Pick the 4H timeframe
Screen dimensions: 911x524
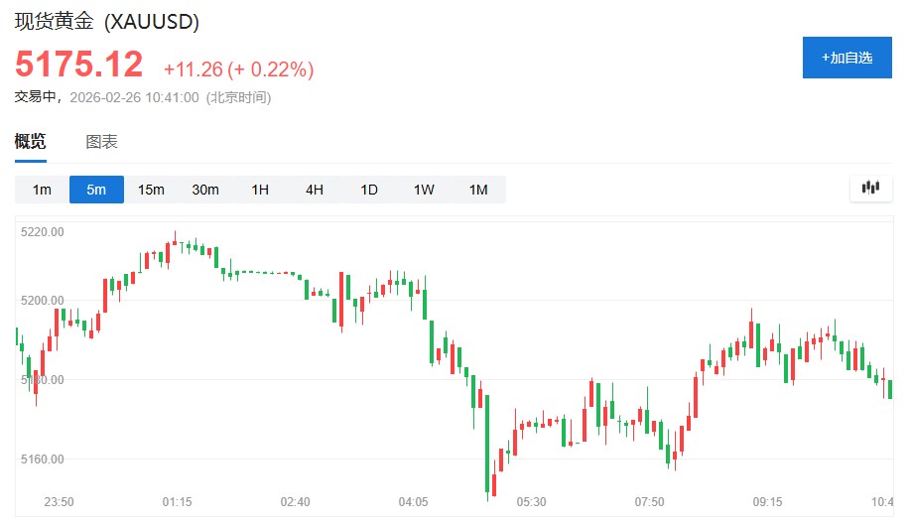(x=315, y=190)
